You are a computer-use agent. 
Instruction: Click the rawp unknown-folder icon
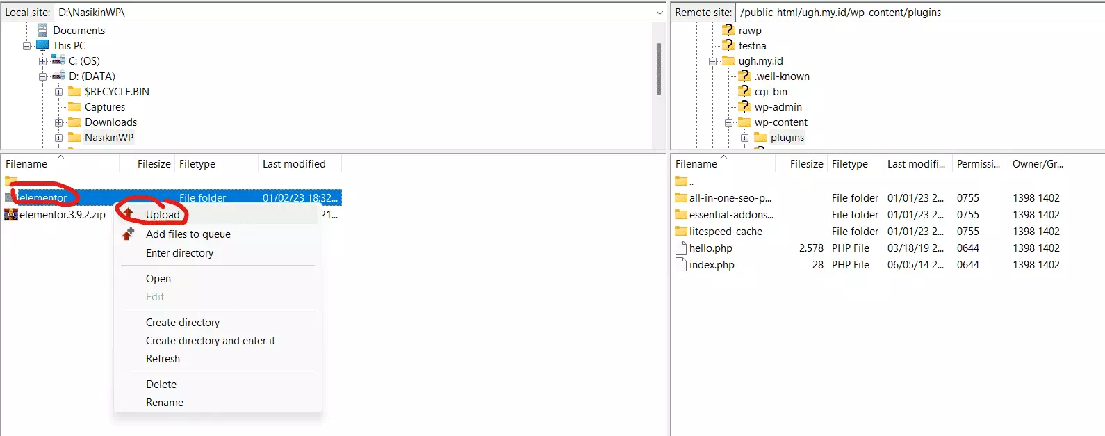pos(728,30)
